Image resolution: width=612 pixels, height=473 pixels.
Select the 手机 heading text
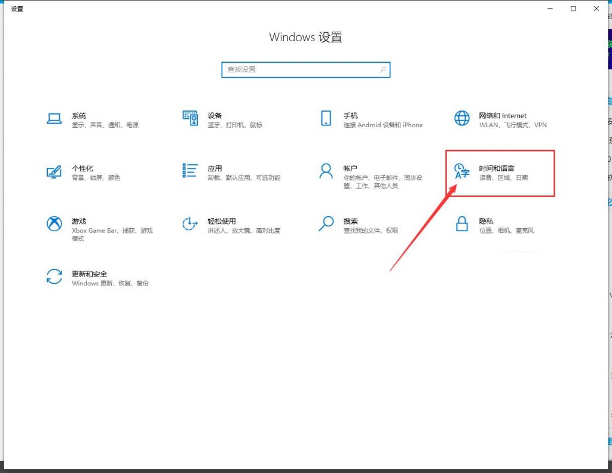pos(350,116)
